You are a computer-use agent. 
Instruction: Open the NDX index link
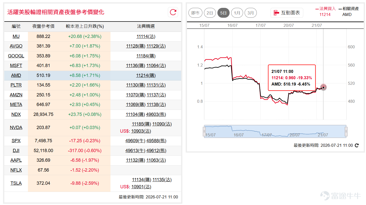tap(16, 114)
